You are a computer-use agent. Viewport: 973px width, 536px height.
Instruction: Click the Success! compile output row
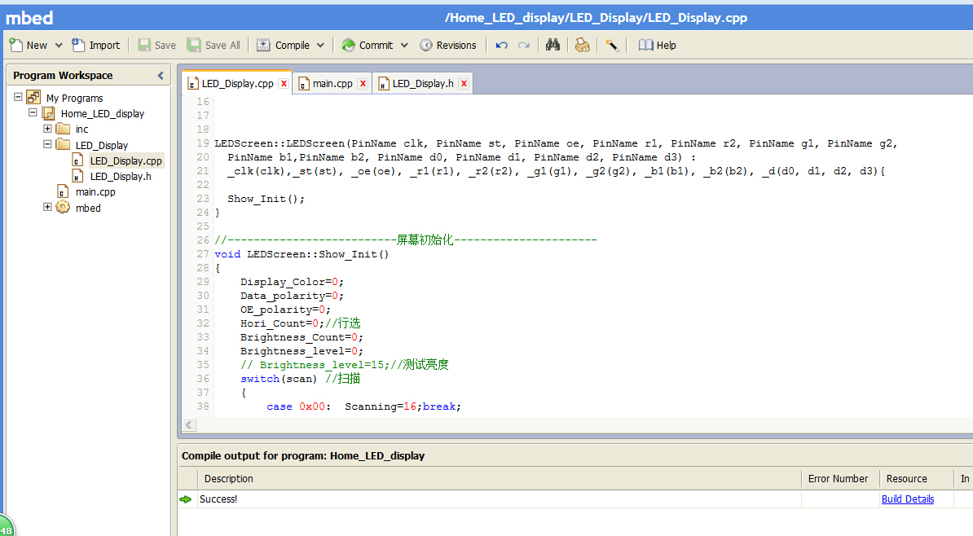point(575,499)
